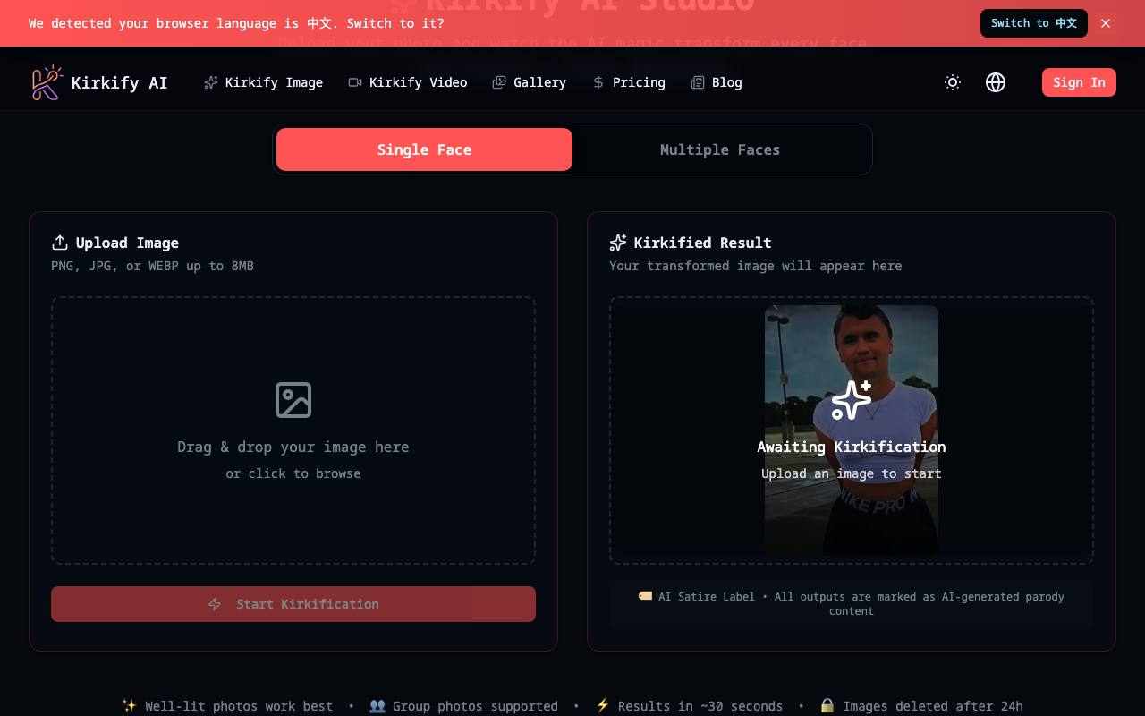1145x716 pixels.
Task: Click the upload arrow icon beside Upload Image
Action: pos(60,243)
